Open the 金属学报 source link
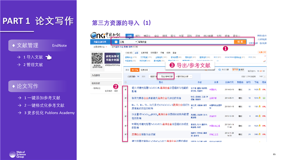 213,98
